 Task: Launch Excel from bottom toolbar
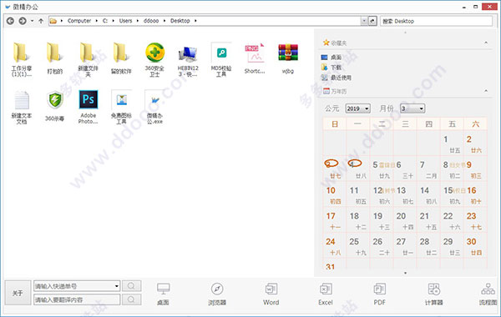click(326, 294)
